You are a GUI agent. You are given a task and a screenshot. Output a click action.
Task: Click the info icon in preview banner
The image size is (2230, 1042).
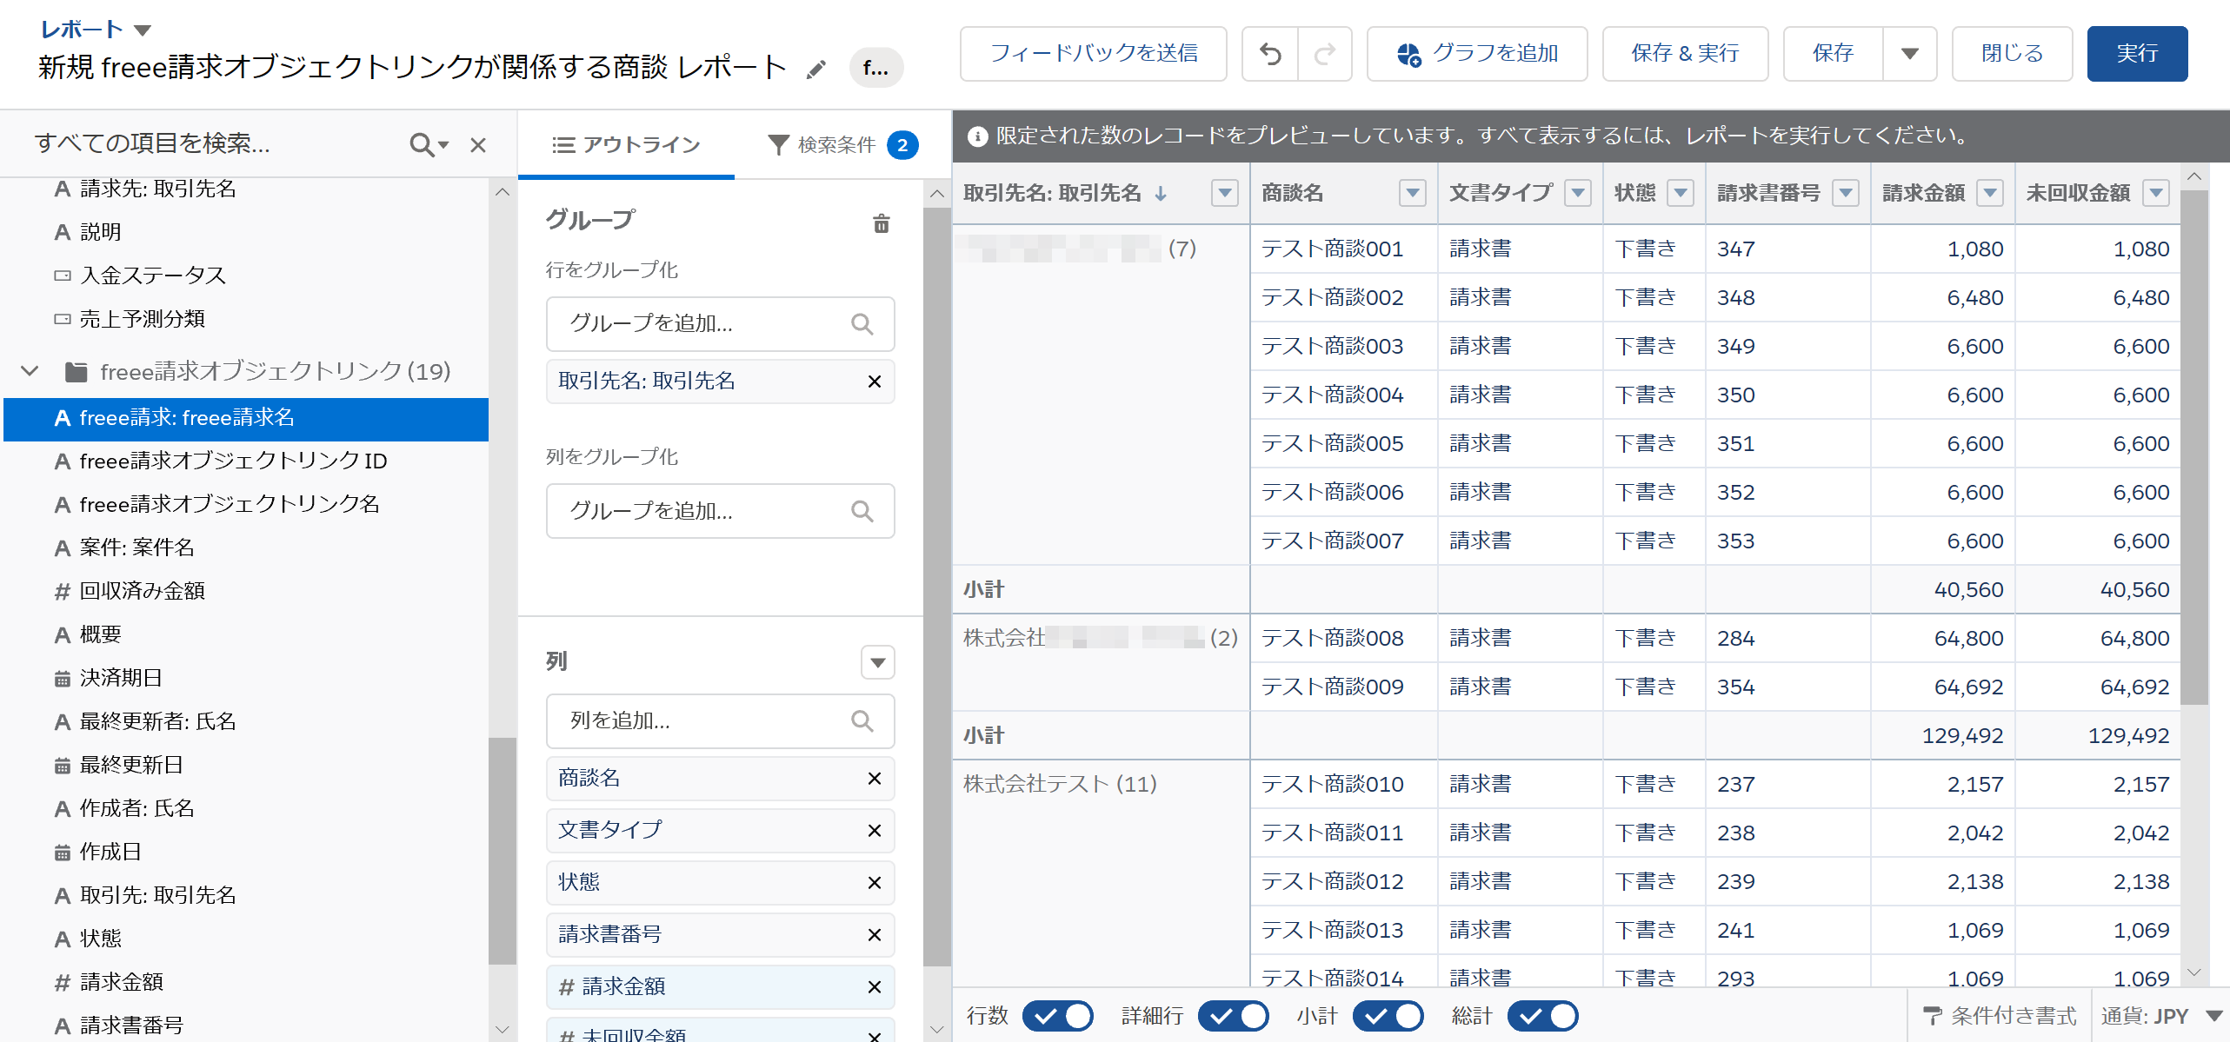click(977, 136)
